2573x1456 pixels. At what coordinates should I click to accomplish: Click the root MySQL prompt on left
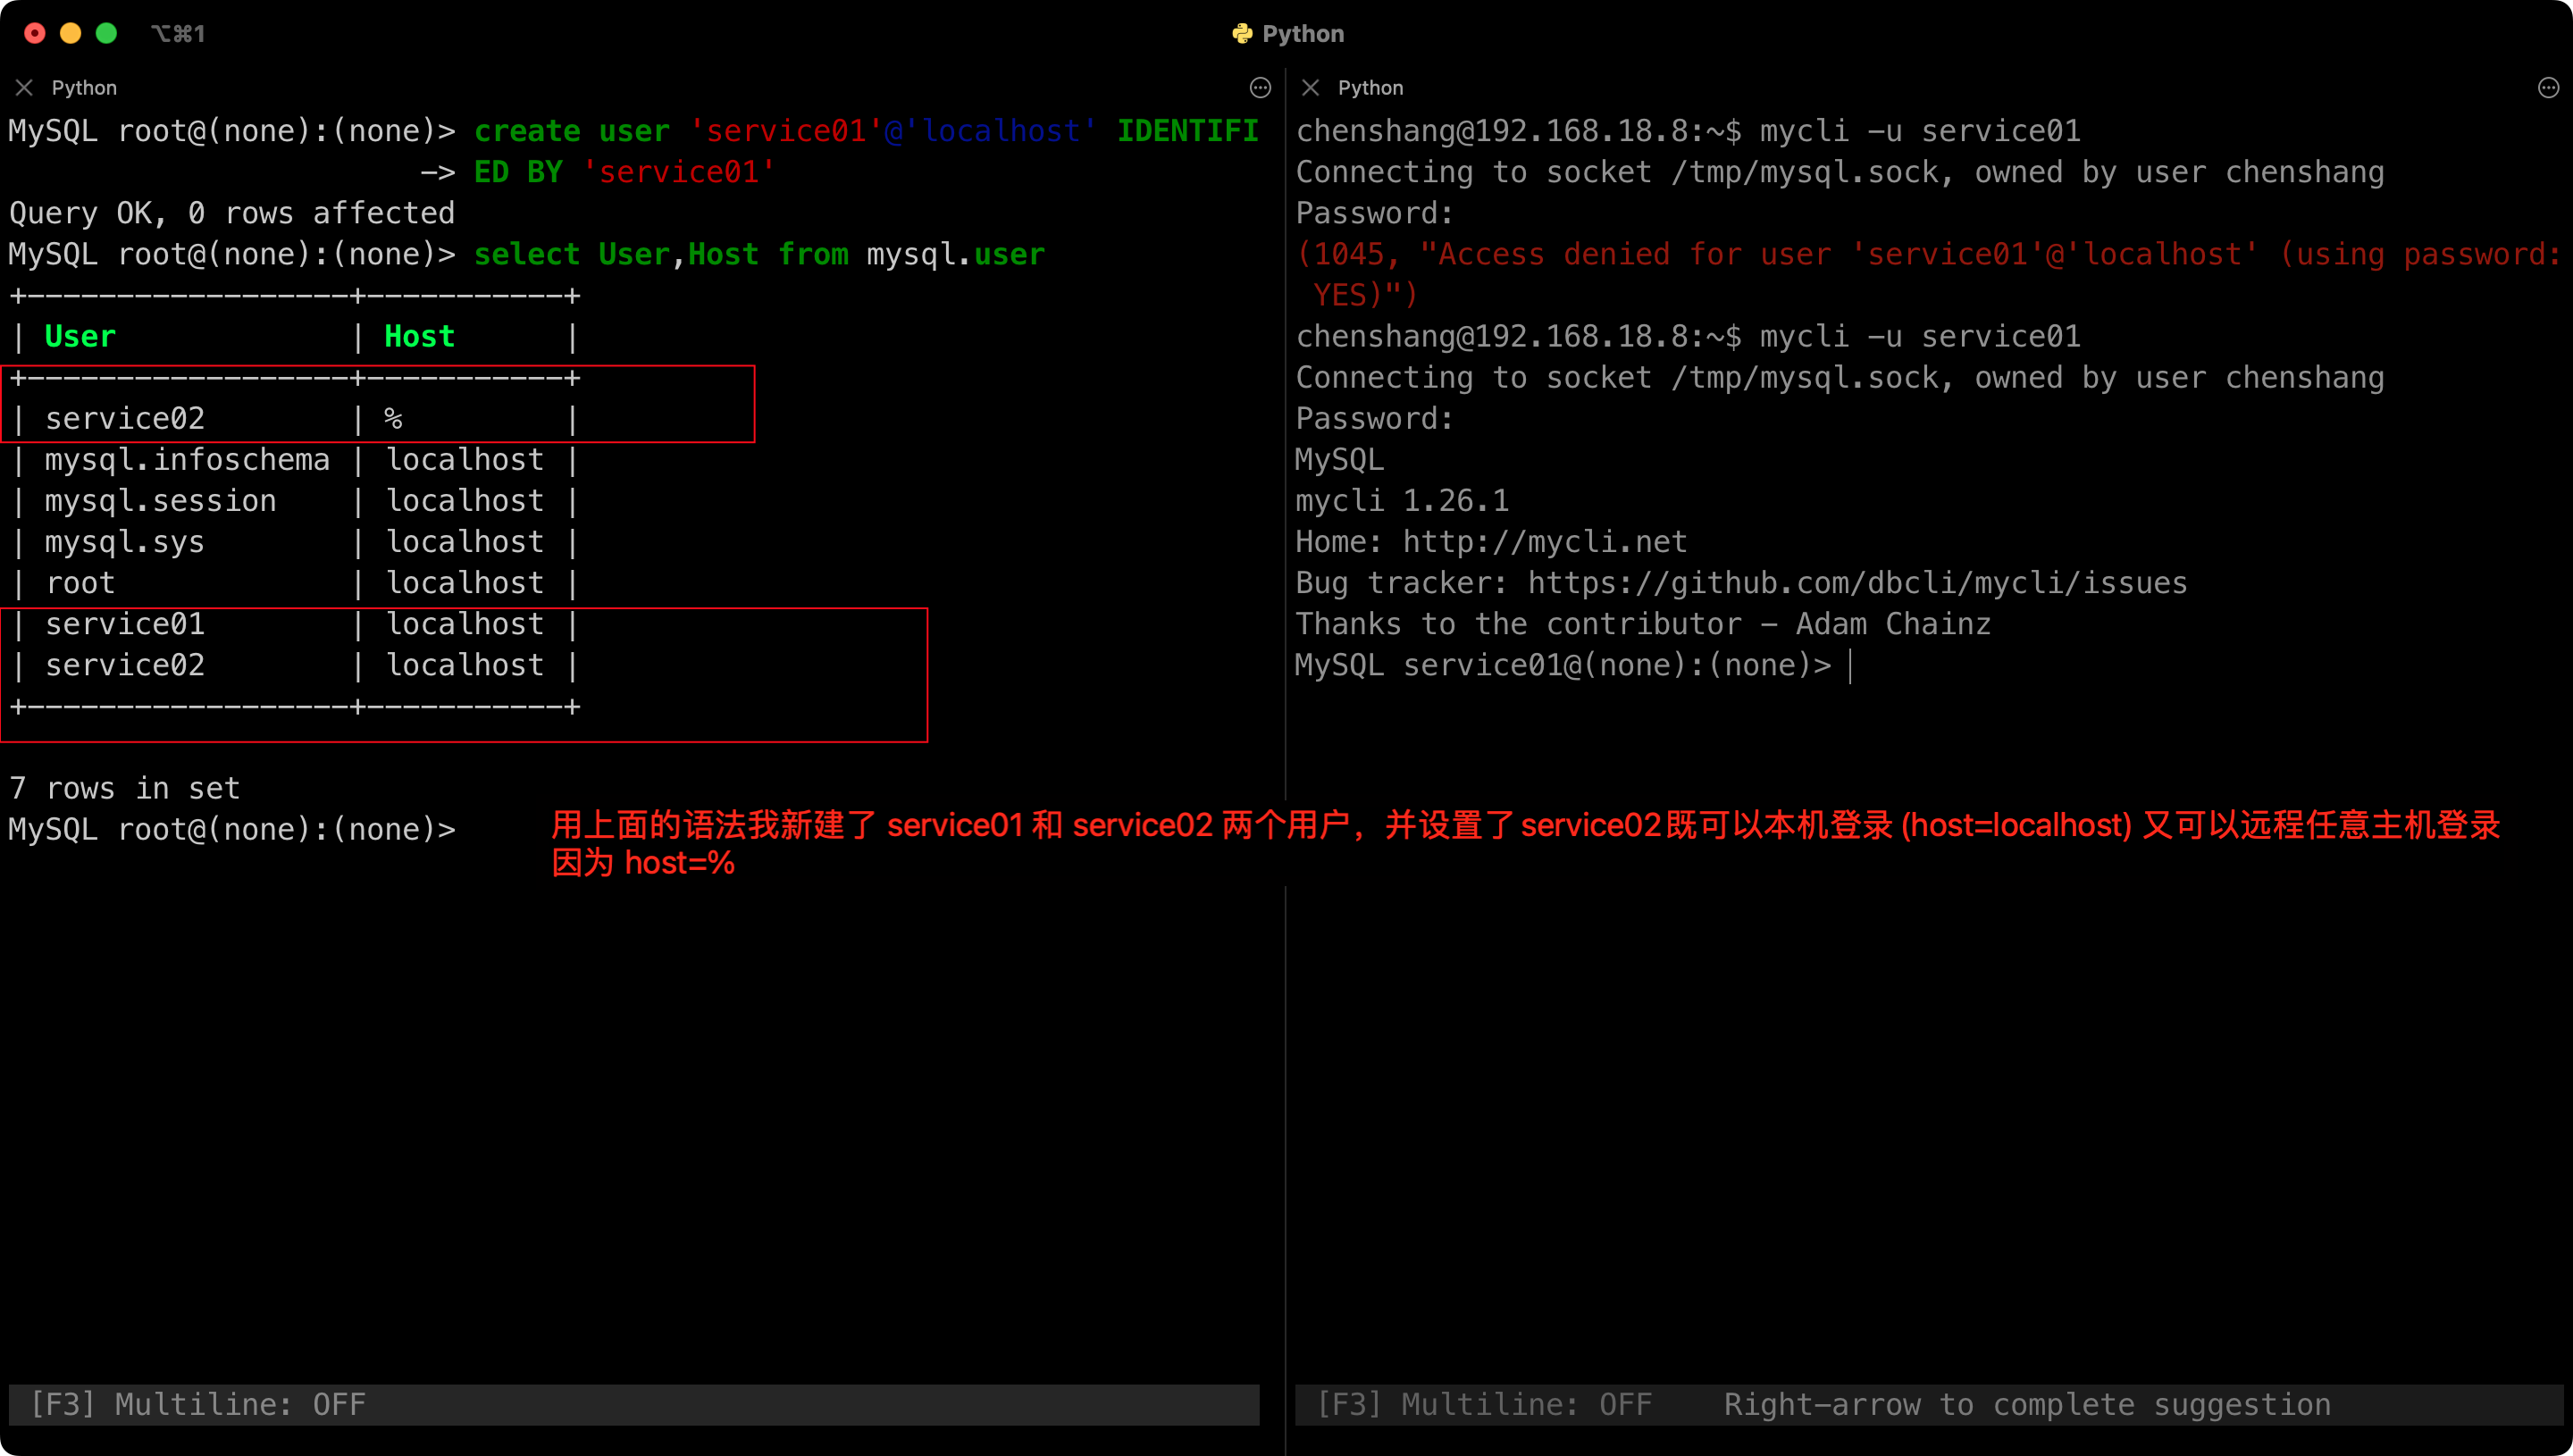tap(232, 829)
